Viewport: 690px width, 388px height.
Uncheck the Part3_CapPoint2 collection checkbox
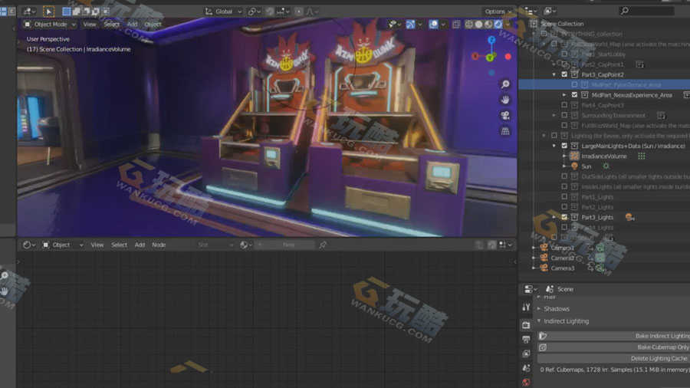[x=564, y=75]
